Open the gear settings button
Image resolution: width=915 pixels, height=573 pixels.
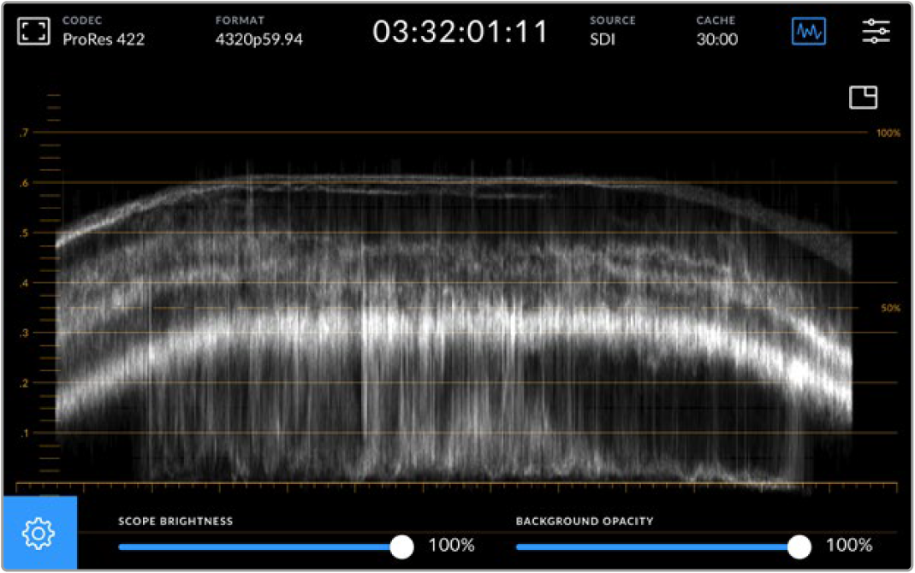pyautogui.click(x=39, y=533)
